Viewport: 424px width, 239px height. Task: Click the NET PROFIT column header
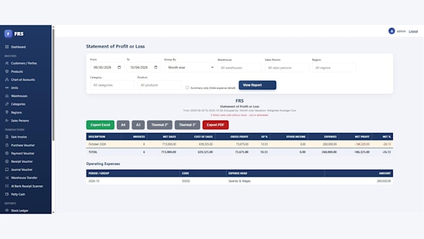tap(362, 137)
